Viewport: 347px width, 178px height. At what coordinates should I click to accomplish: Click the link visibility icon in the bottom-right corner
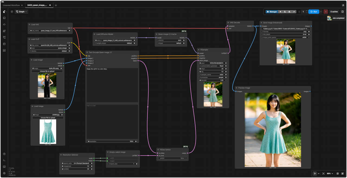coord(343,173)
